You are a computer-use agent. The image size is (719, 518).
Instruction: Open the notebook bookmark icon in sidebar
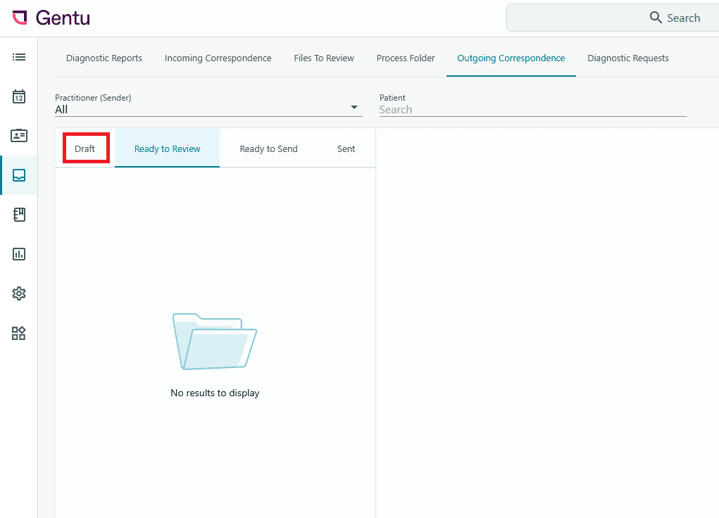point(19,215)
